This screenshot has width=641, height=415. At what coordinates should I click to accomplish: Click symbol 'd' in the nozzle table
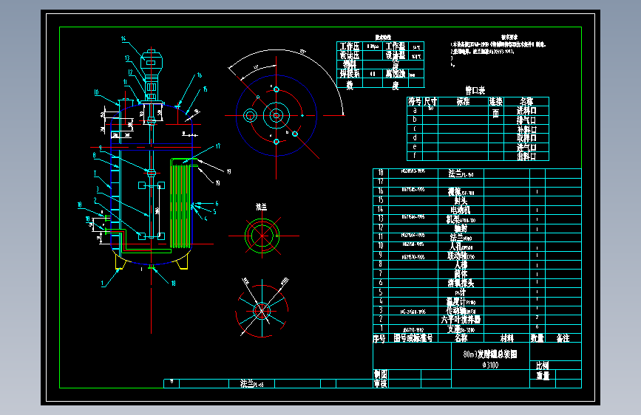click(415, 137)
